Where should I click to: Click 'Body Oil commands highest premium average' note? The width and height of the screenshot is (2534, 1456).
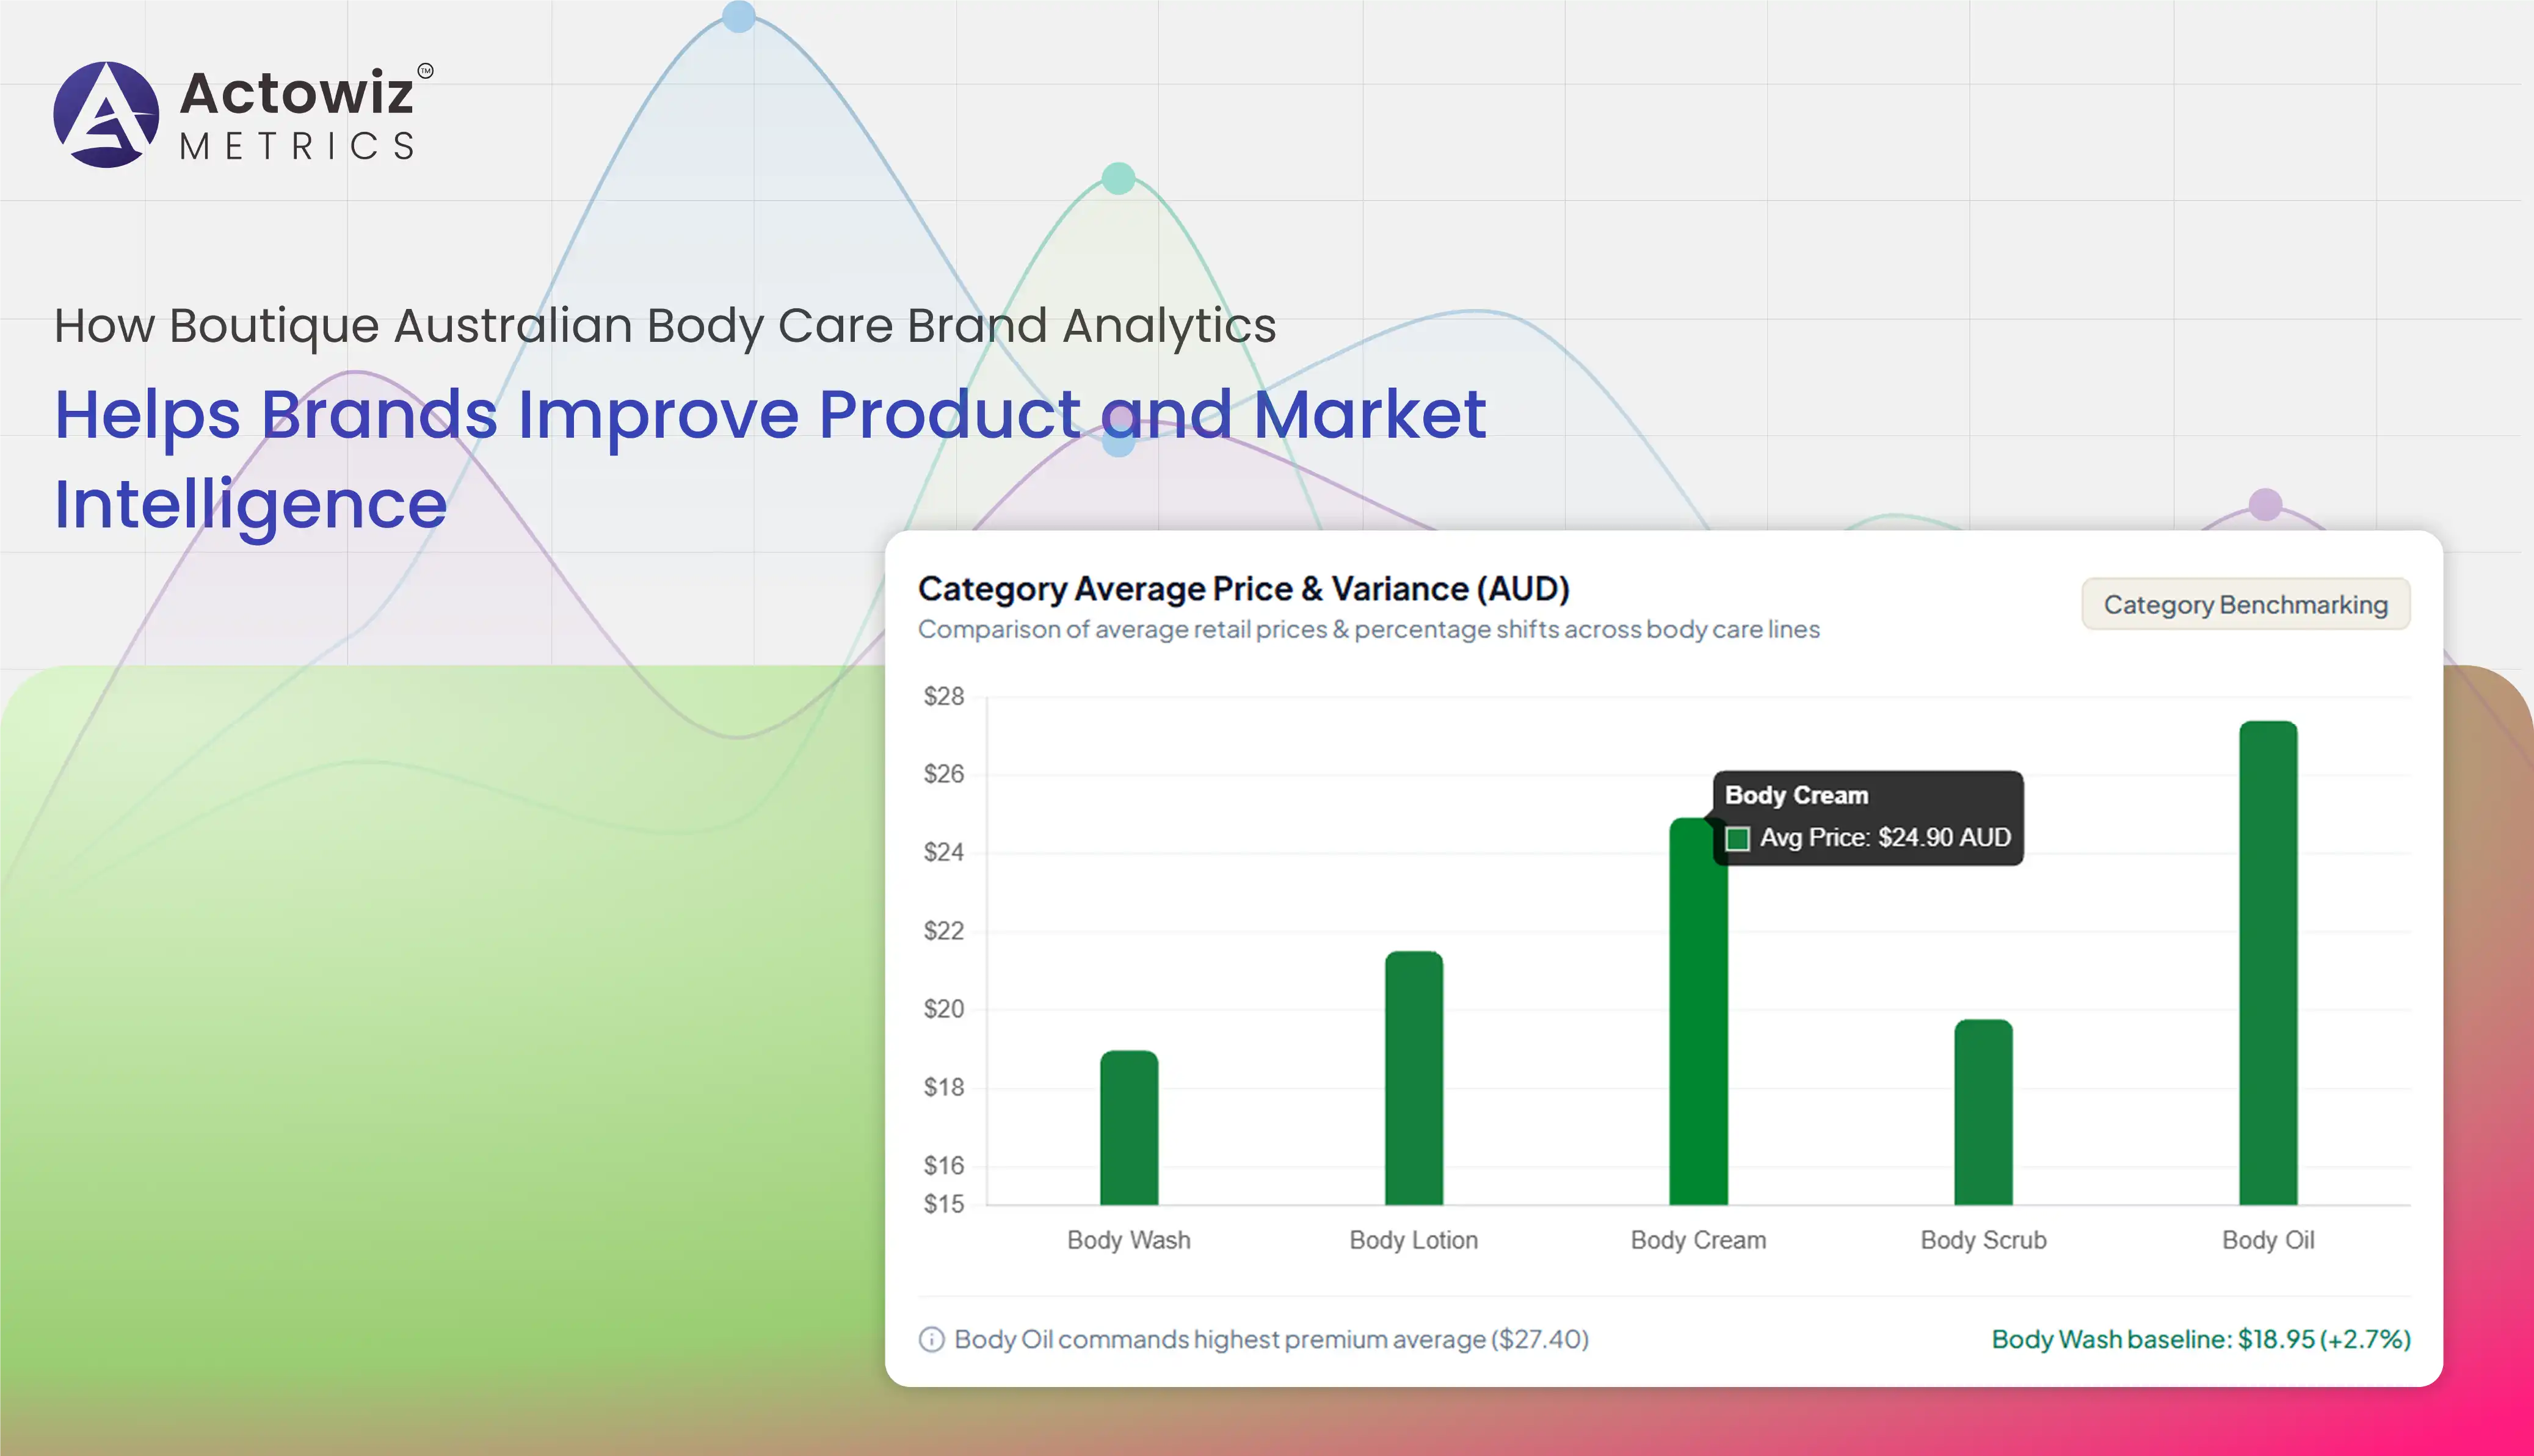(1271, 1339)
